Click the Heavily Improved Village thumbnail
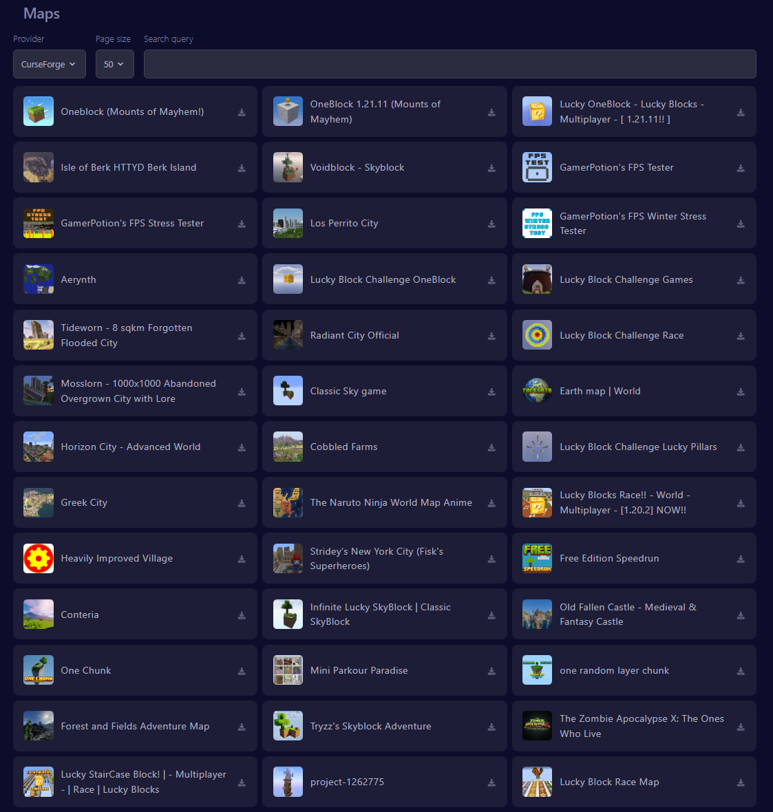 (x=39, y=559)
